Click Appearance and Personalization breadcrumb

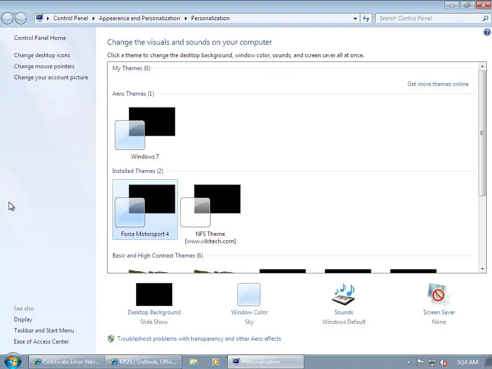tap(140, 18)
